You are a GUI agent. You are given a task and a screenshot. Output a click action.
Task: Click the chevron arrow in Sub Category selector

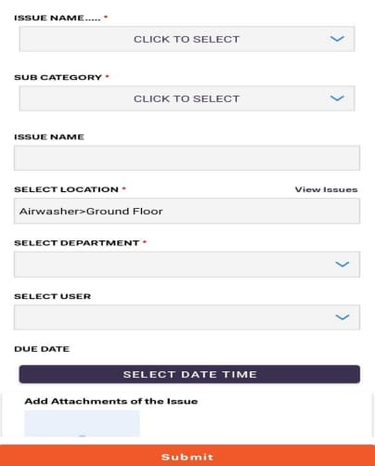pos(337,98)
